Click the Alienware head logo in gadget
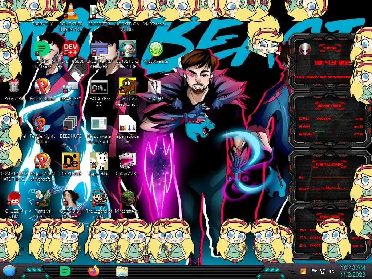The width and height of the screenshot is (372, 279). pyautogui.click(x=305, y=49)
